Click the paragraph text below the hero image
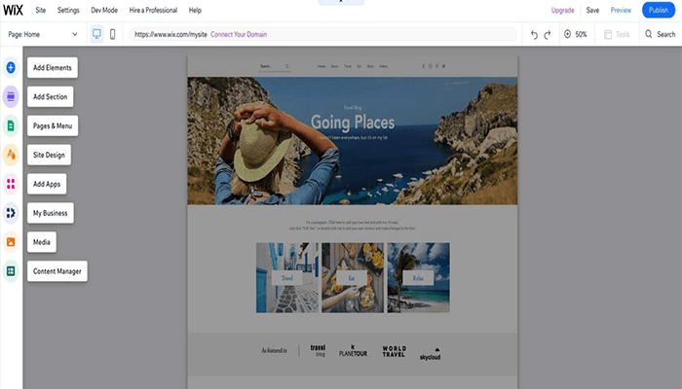Image resolution: width=682 pixels, height=389 pixels. pyautogui.click(x=353, y=225)
